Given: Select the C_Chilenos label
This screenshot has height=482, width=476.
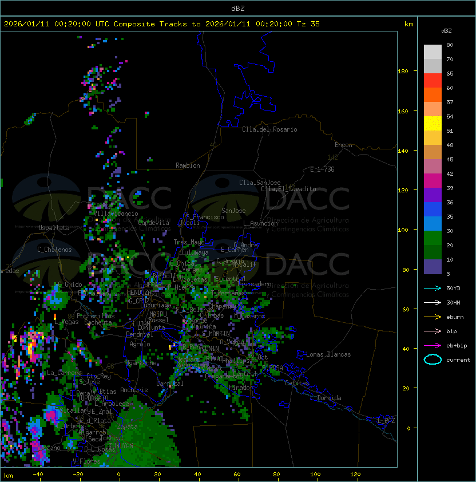Looking at the screenshot, I should [x=54, y=250].
